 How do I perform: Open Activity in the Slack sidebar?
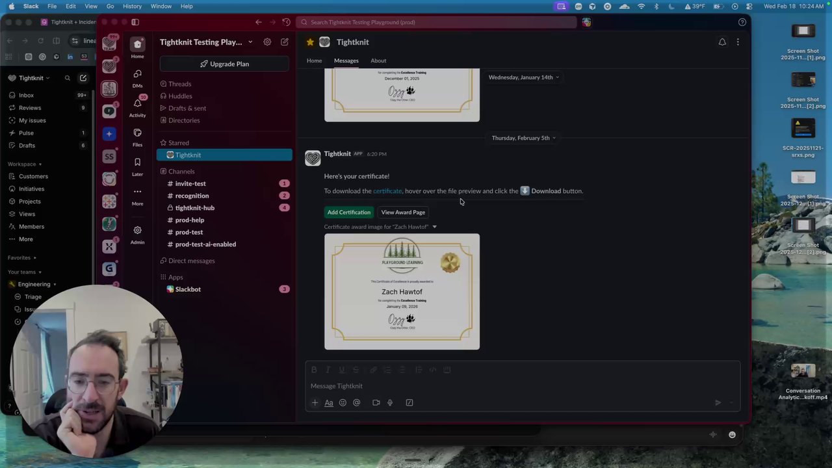137,107
